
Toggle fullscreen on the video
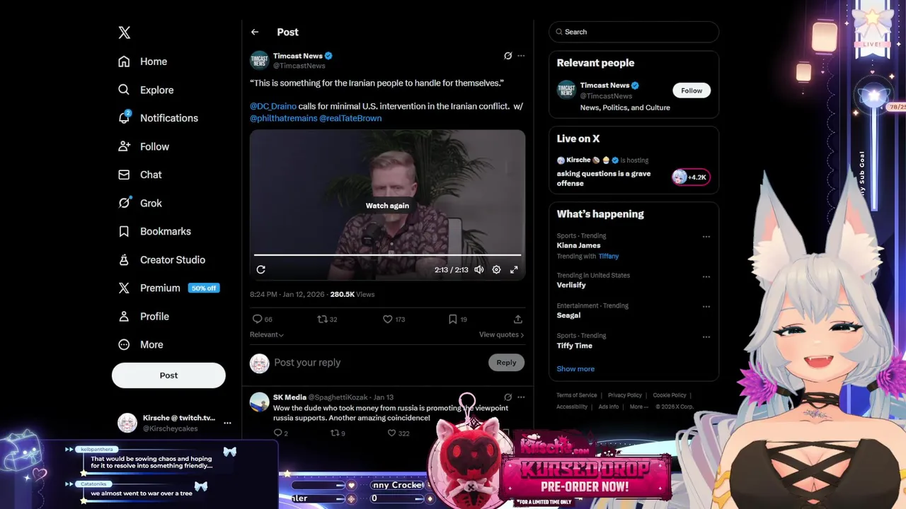tap(514, 269)
